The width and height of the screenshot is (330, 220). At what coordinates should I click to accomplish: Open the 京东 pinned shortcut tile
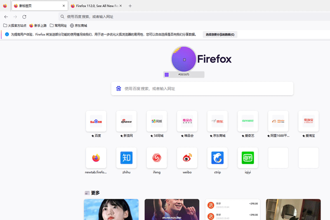(217, 121)
